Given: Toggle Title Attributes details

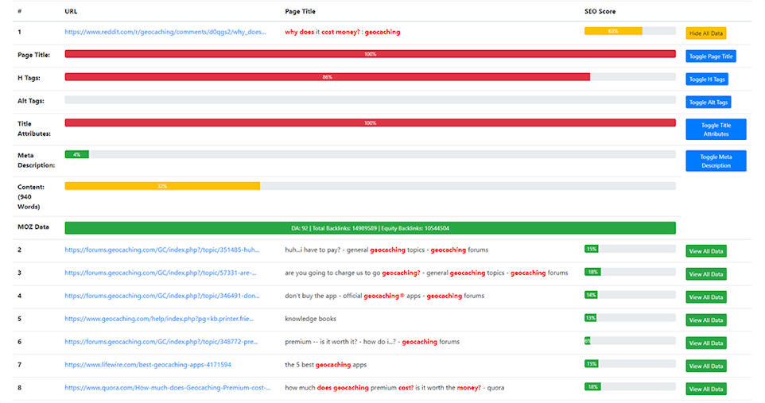Looking at the screenshot, I should (716, 130).
